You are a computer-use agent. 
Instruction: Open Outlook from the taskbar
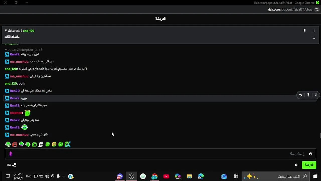tap(224, 176)
